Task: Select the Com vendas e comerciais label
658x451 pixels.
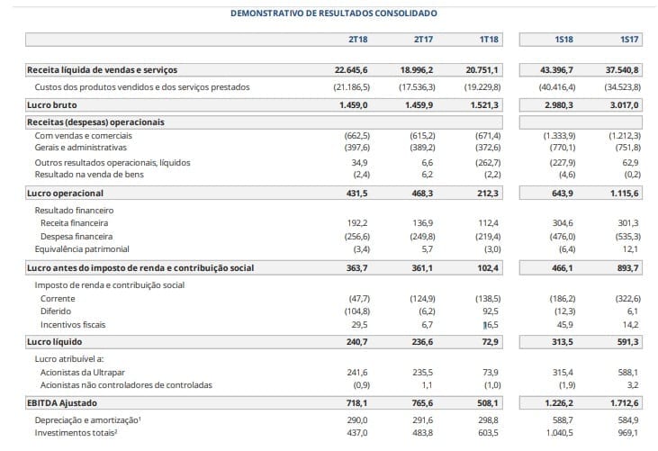Action: [83, 136]
